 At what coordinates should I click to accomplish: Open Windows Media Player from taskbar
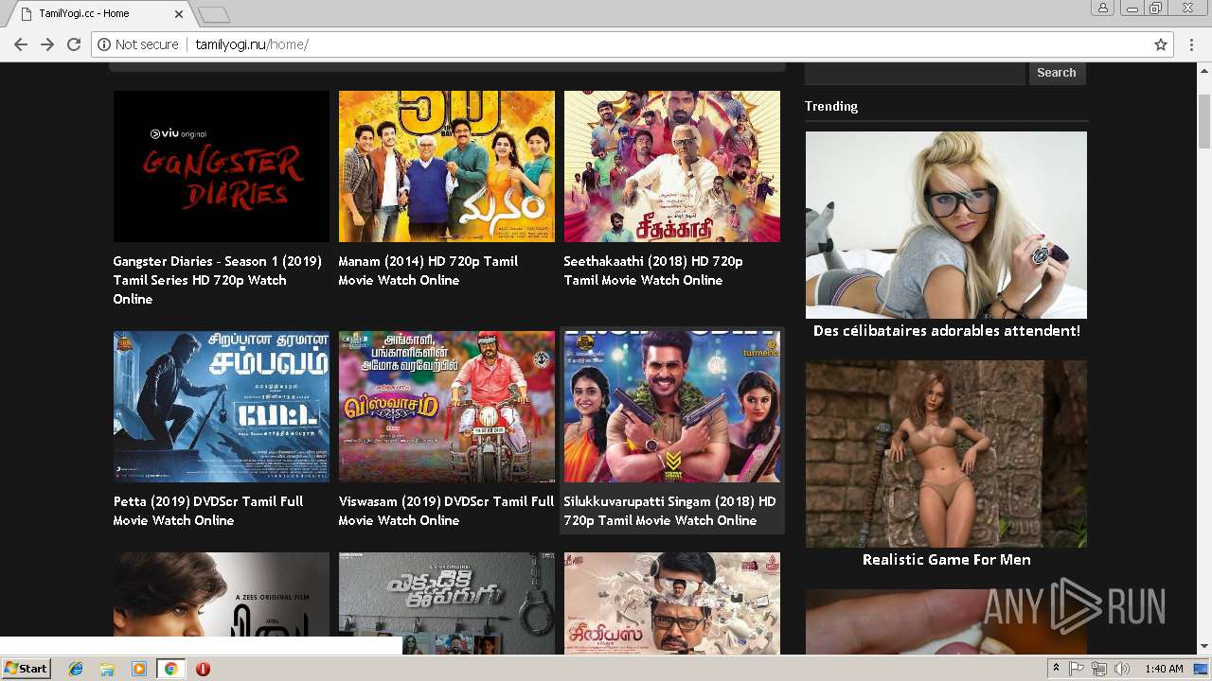(139, 669)
